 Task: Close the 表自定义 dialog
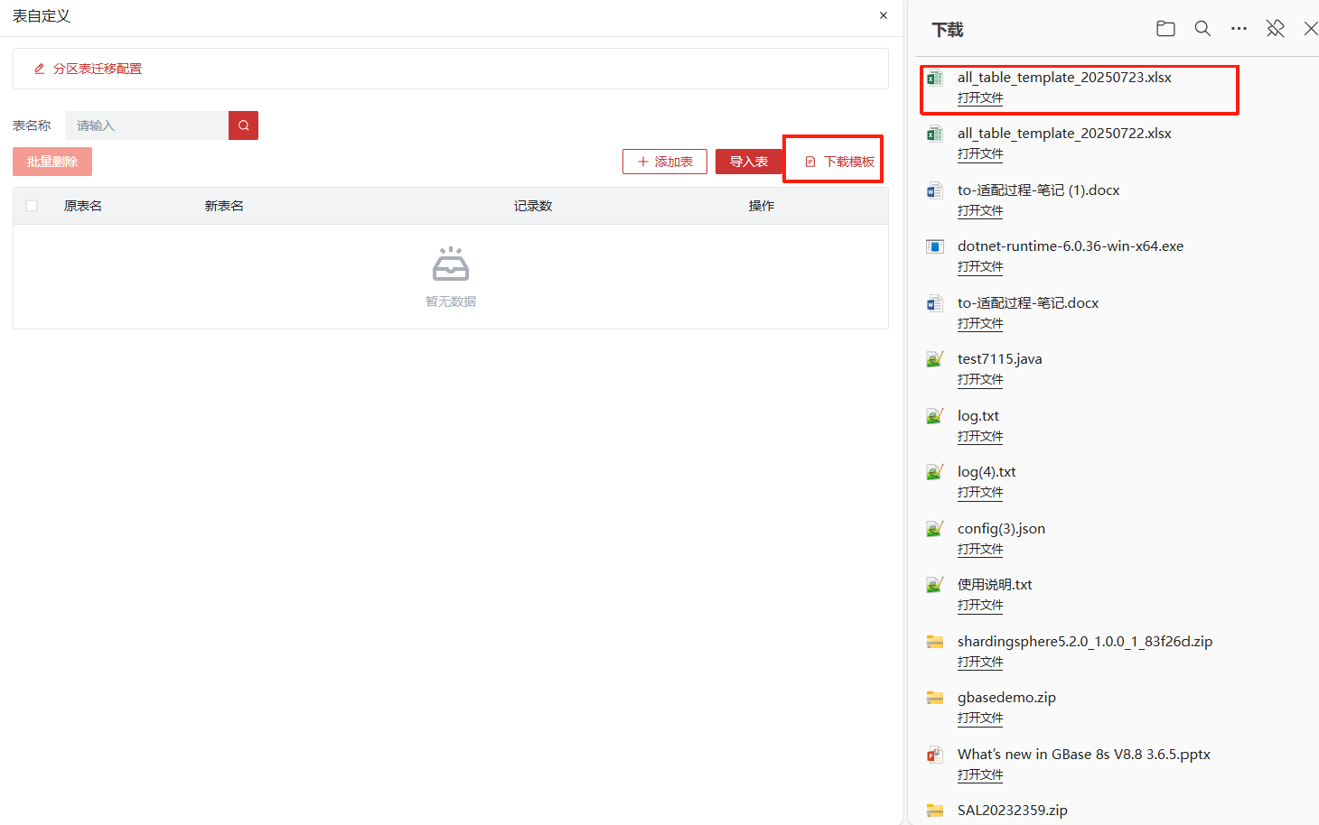[884, 15]
